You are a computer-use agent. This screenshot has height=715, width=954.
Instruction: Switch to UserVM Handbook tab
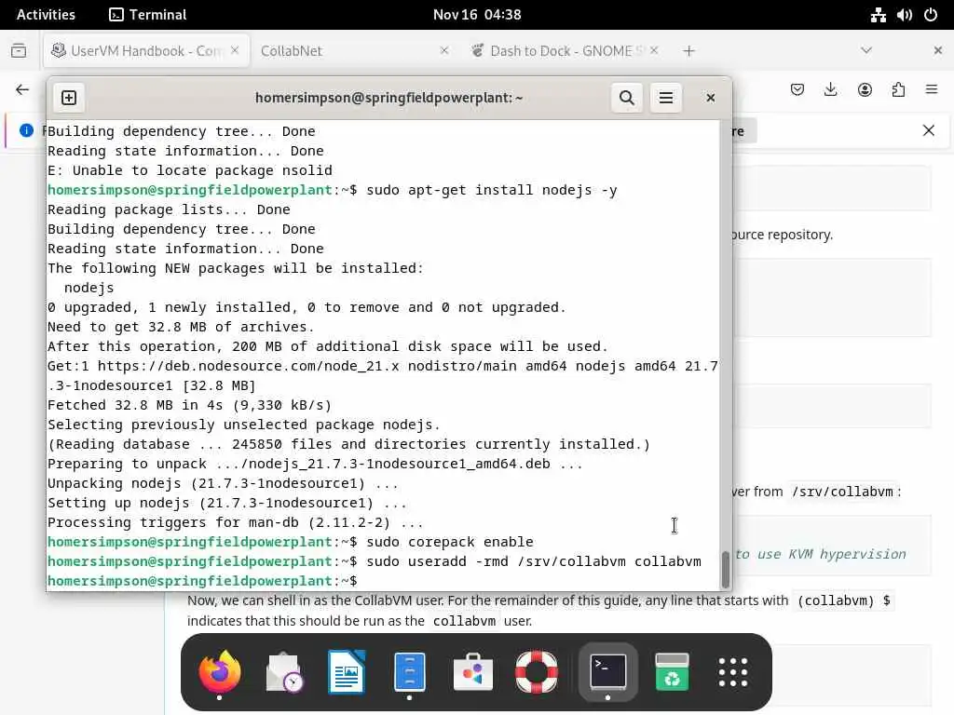pos(146,51)
